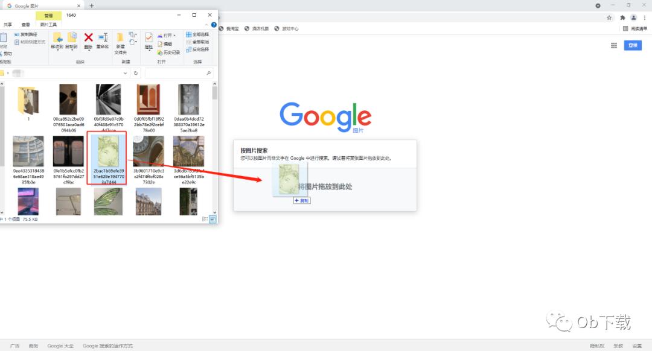The image size is (652, 351).
Task: Click the red X 删除 (Delete) icon
Action: (x=88, y=37)
